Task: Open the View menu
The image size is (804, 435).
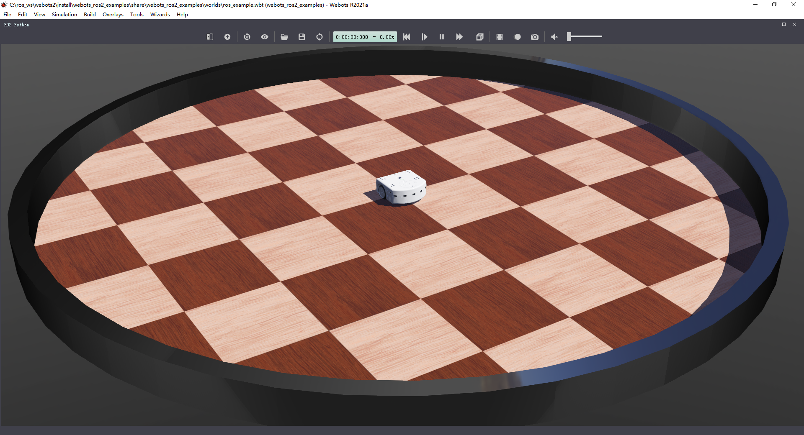Action: pos(39,14)
